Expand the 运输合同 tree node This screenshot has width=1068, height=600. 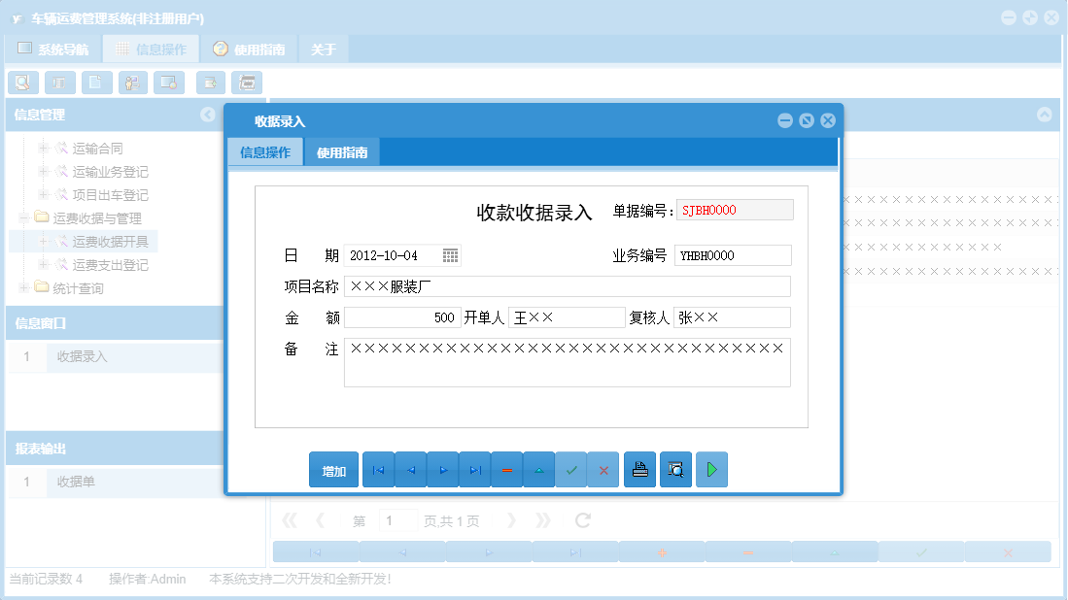click(46, 149)
